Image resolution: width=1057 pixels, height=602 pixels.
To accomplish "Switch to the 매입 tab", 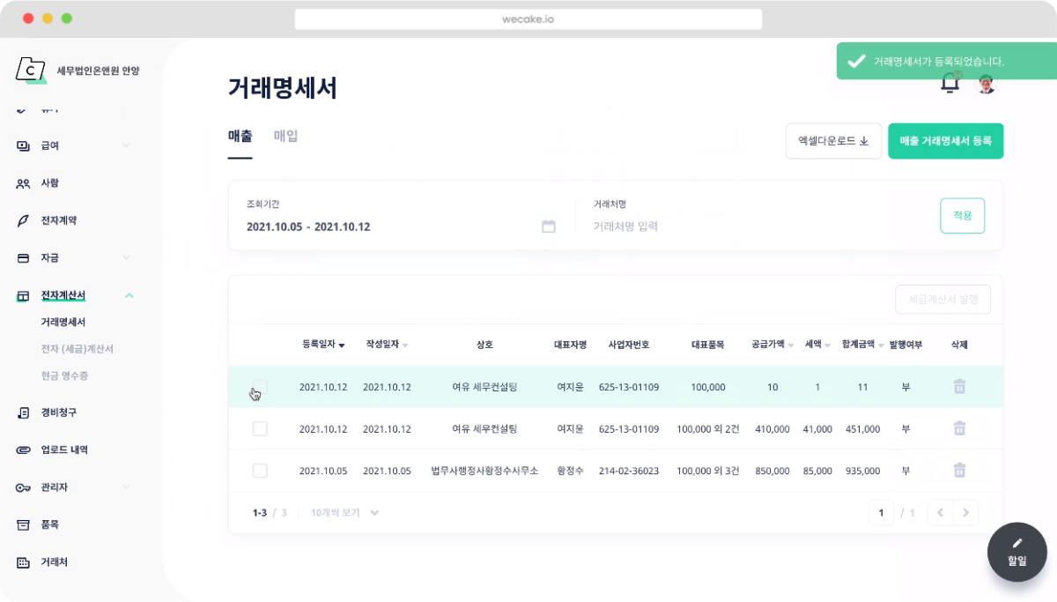I will point(285,137).
